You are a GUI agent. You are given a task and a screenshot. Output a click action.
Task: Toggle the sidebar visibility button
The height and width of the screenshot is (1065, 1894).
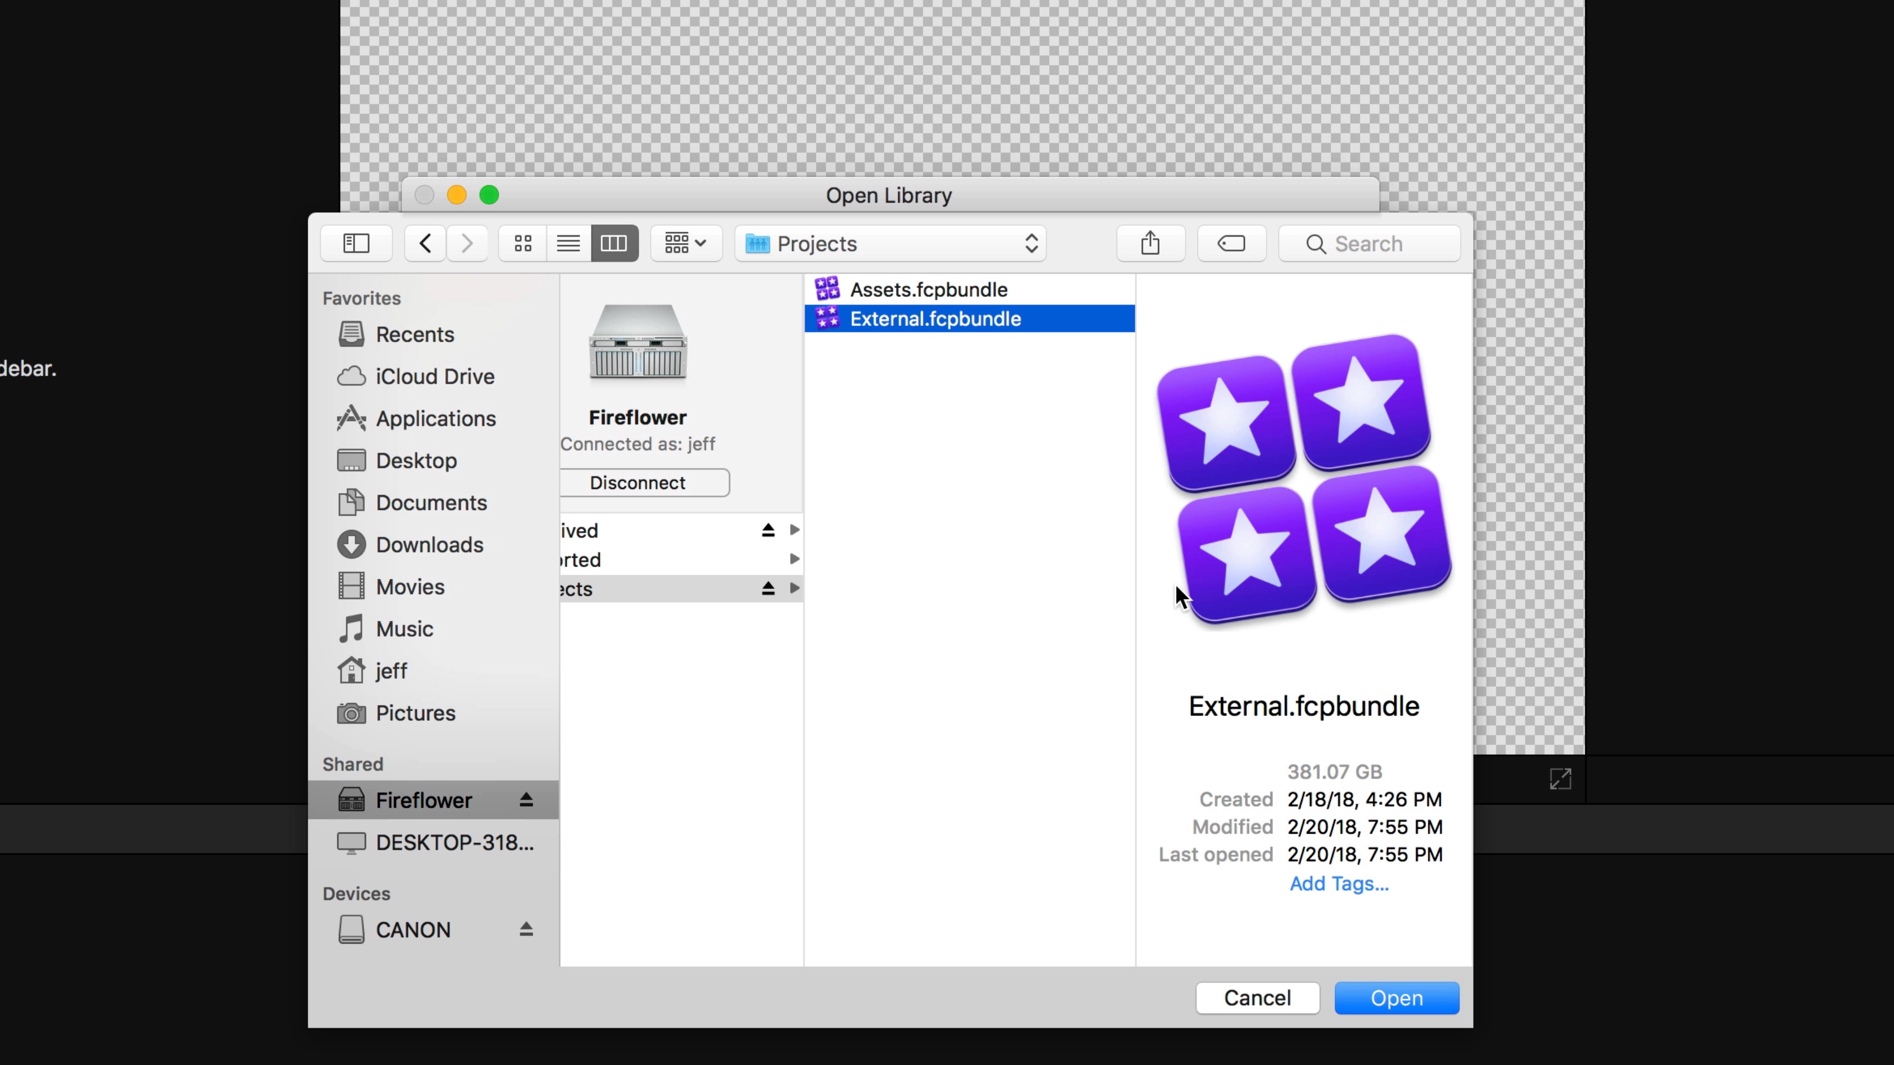(356, 243)
